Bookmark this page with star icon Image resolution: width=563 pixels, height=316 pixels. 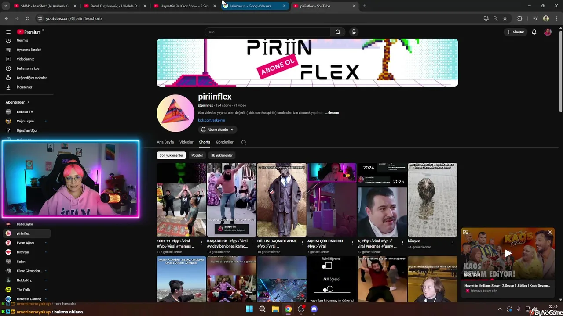(x=505, y=18)
